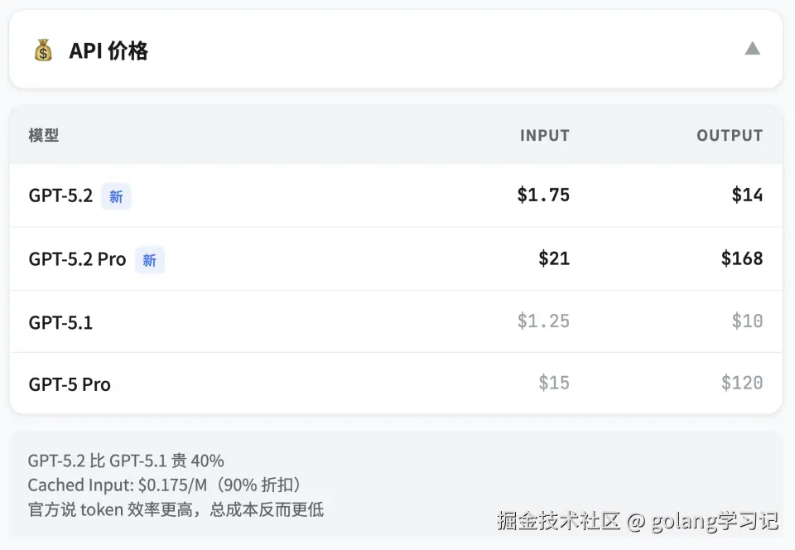Select the GPT-5 Pro model name

70,384
